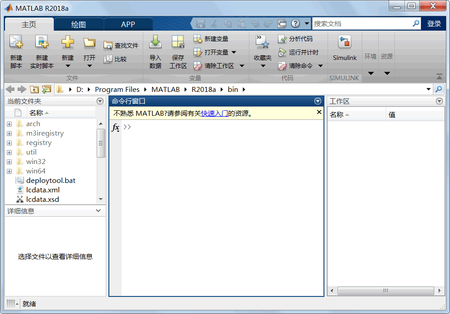The height and width of the screenshot is (314, 450).
Task: Click the browse for folder icon
Action: (x=46, y=90)
